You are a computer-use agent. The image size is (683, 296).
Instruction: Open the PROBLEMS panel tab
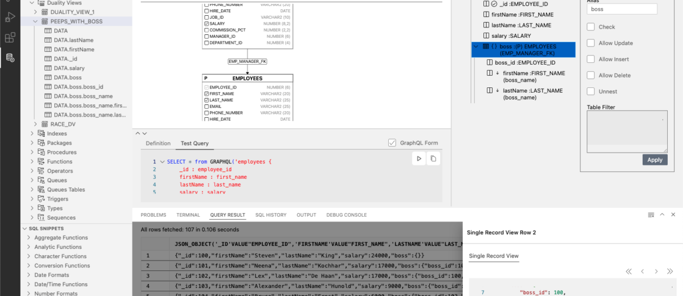pos(154,215)
